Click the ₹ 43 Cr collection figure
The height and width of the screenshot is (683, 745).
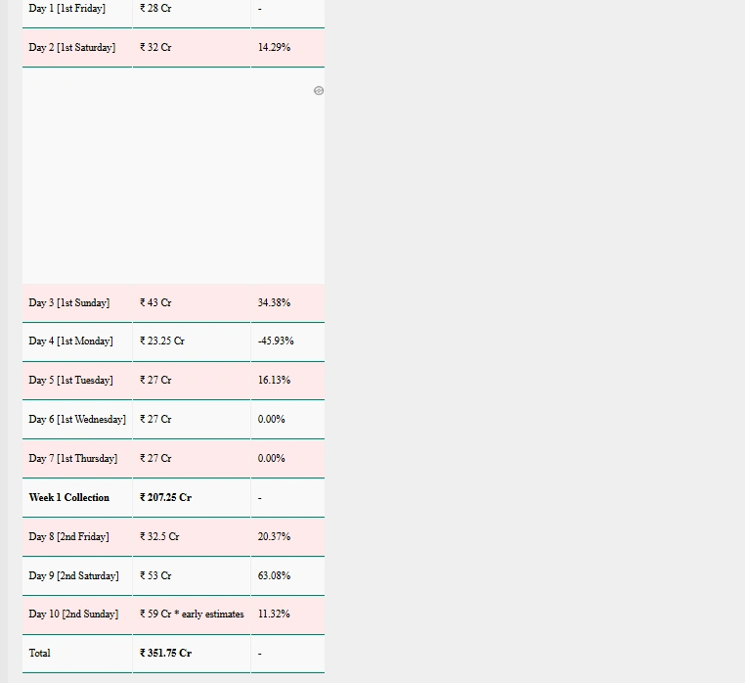click(155, 303)
